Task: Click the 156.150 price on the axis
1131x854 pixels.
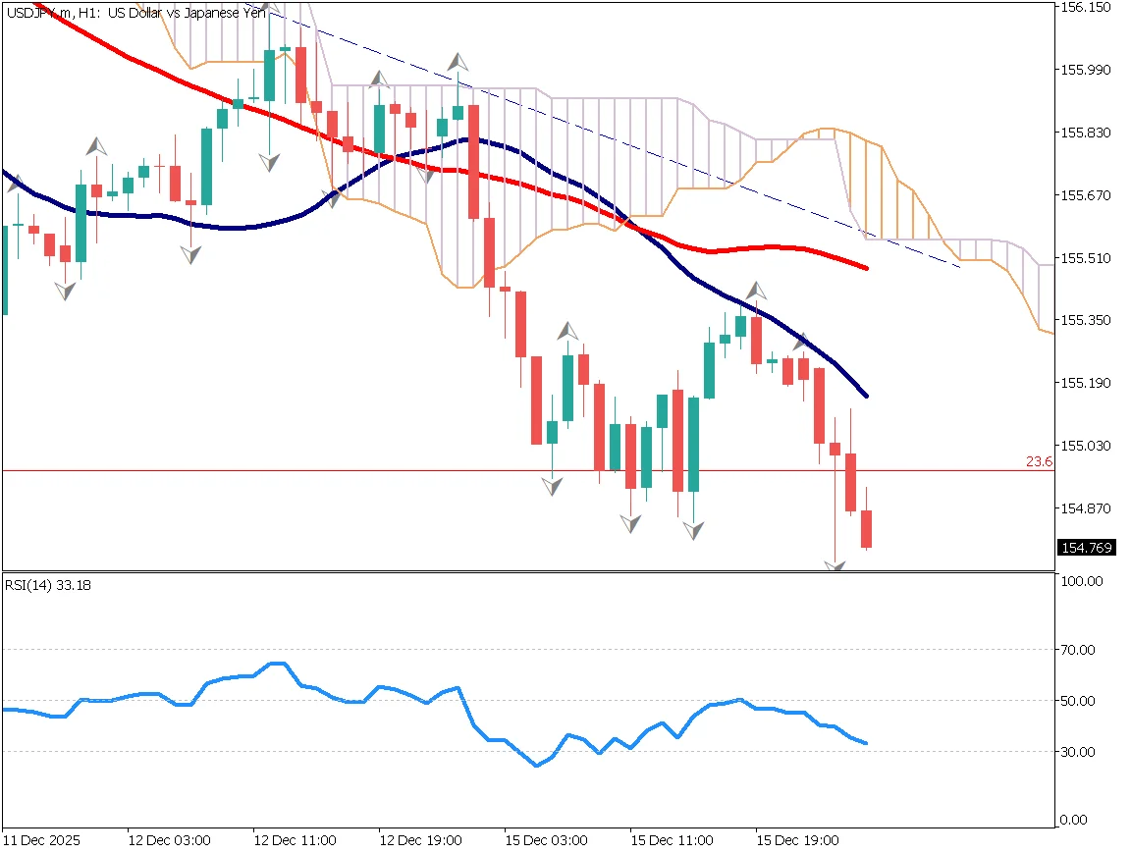Action: 1086,7
